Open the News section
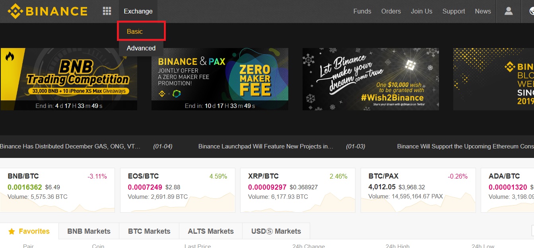 [x=483, y=11]
